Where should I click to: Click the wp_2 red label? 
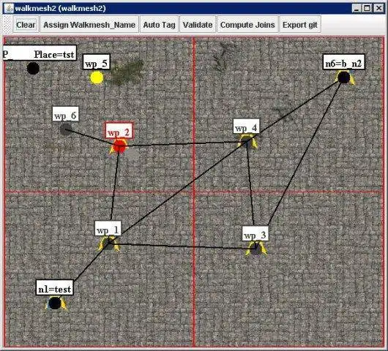[119, 130]
